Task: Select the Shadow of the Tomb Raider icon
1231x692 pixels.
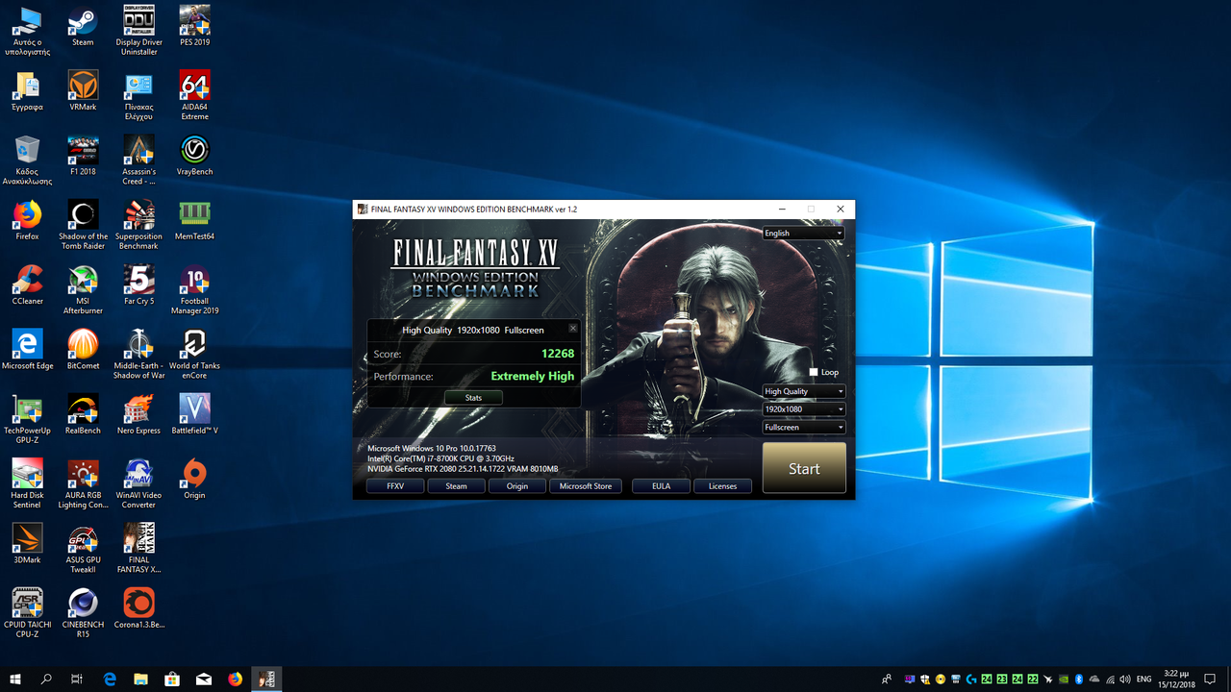Action: pos(83,225)
